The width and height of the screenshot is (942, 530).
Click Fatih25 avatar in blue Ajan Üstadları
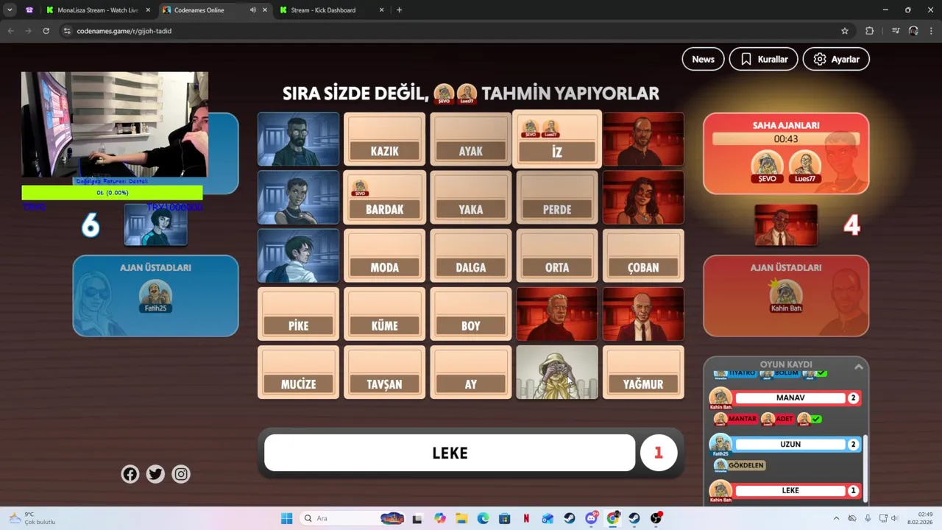click(x=155, y=297)
